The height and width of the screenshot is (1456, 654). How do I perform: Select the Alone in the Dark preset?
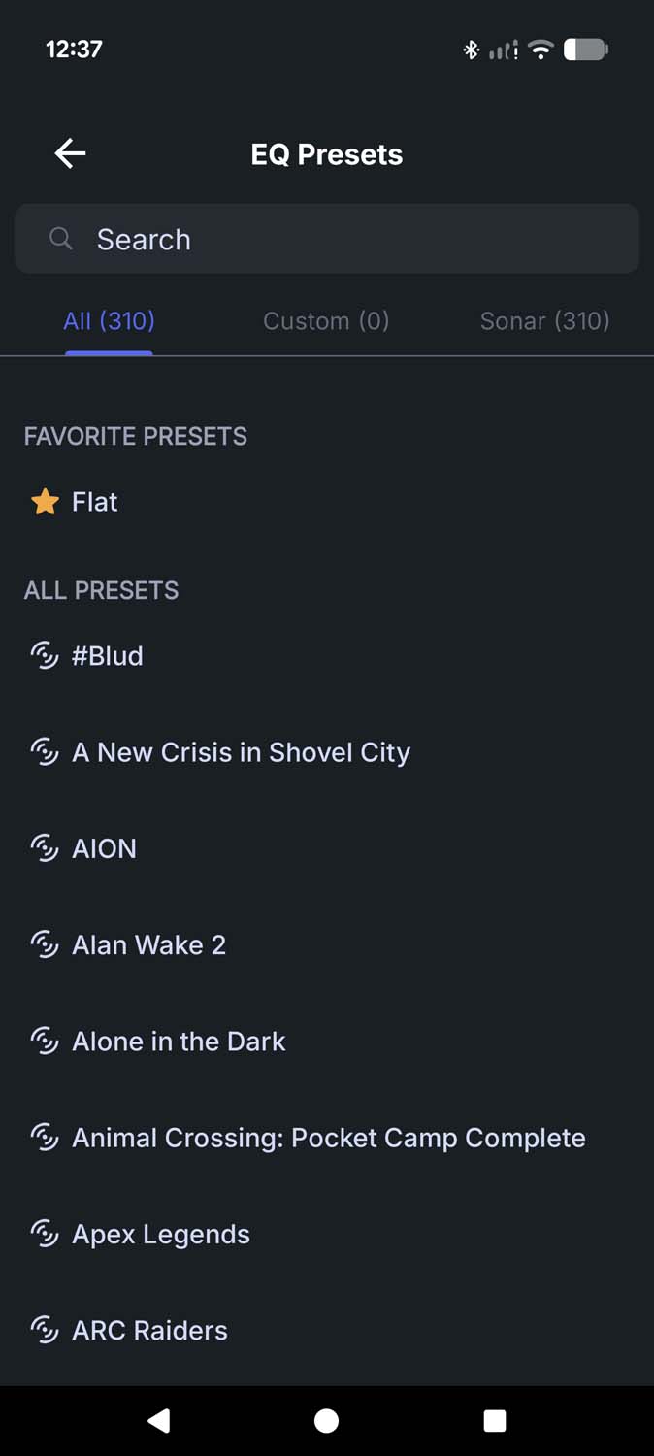(179, 1042)
